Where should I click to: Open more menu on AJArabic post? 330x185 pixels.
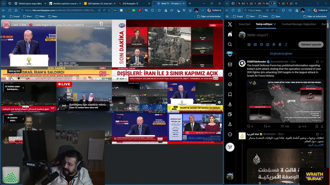[322, 134]
